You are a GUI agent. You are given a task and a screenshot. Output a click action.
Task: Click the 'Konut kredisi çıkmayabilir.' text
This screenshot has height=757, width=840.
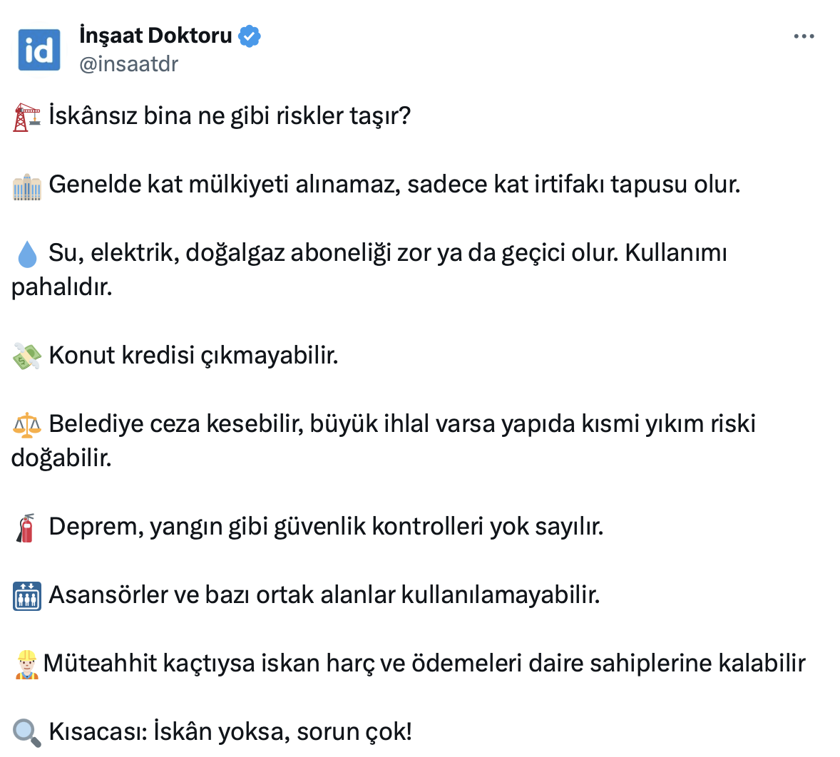click(193, 355)
